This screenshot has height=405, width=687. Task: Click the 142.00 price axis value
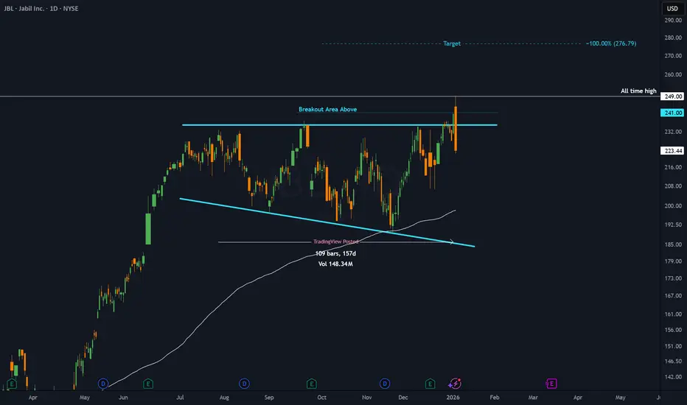pyautogui.click(x=673, y=377)
